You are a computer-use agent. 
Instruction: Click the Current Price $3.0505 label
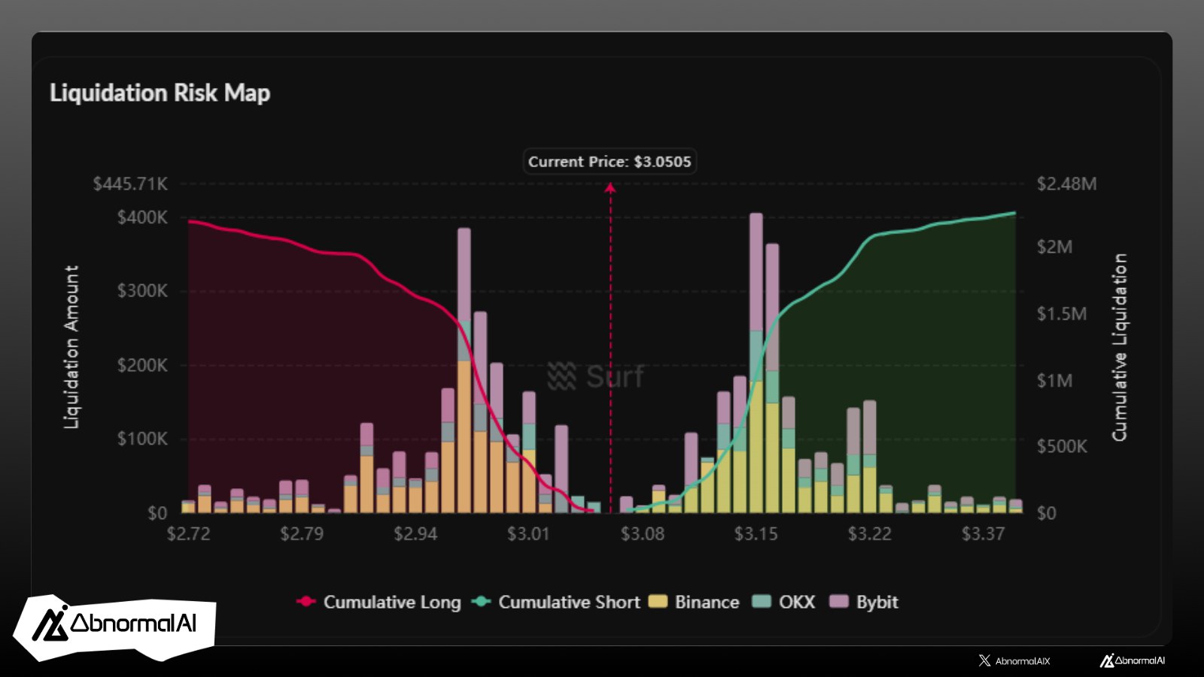(610, 162)
